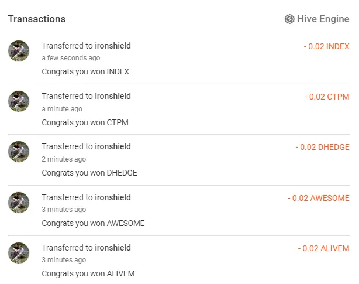Click the - 0.02 DHEDGE amount

322,147
